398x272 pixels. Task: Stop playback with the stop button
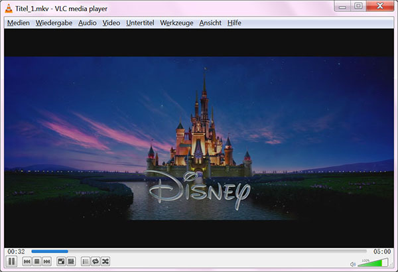coord(36,261)
